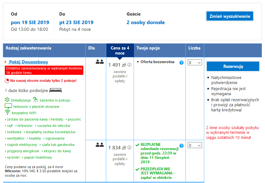Viewport: 265px width, 183px height.
Task: Select the Cena za 4 noce column header
Action: [x=120, y=50]
